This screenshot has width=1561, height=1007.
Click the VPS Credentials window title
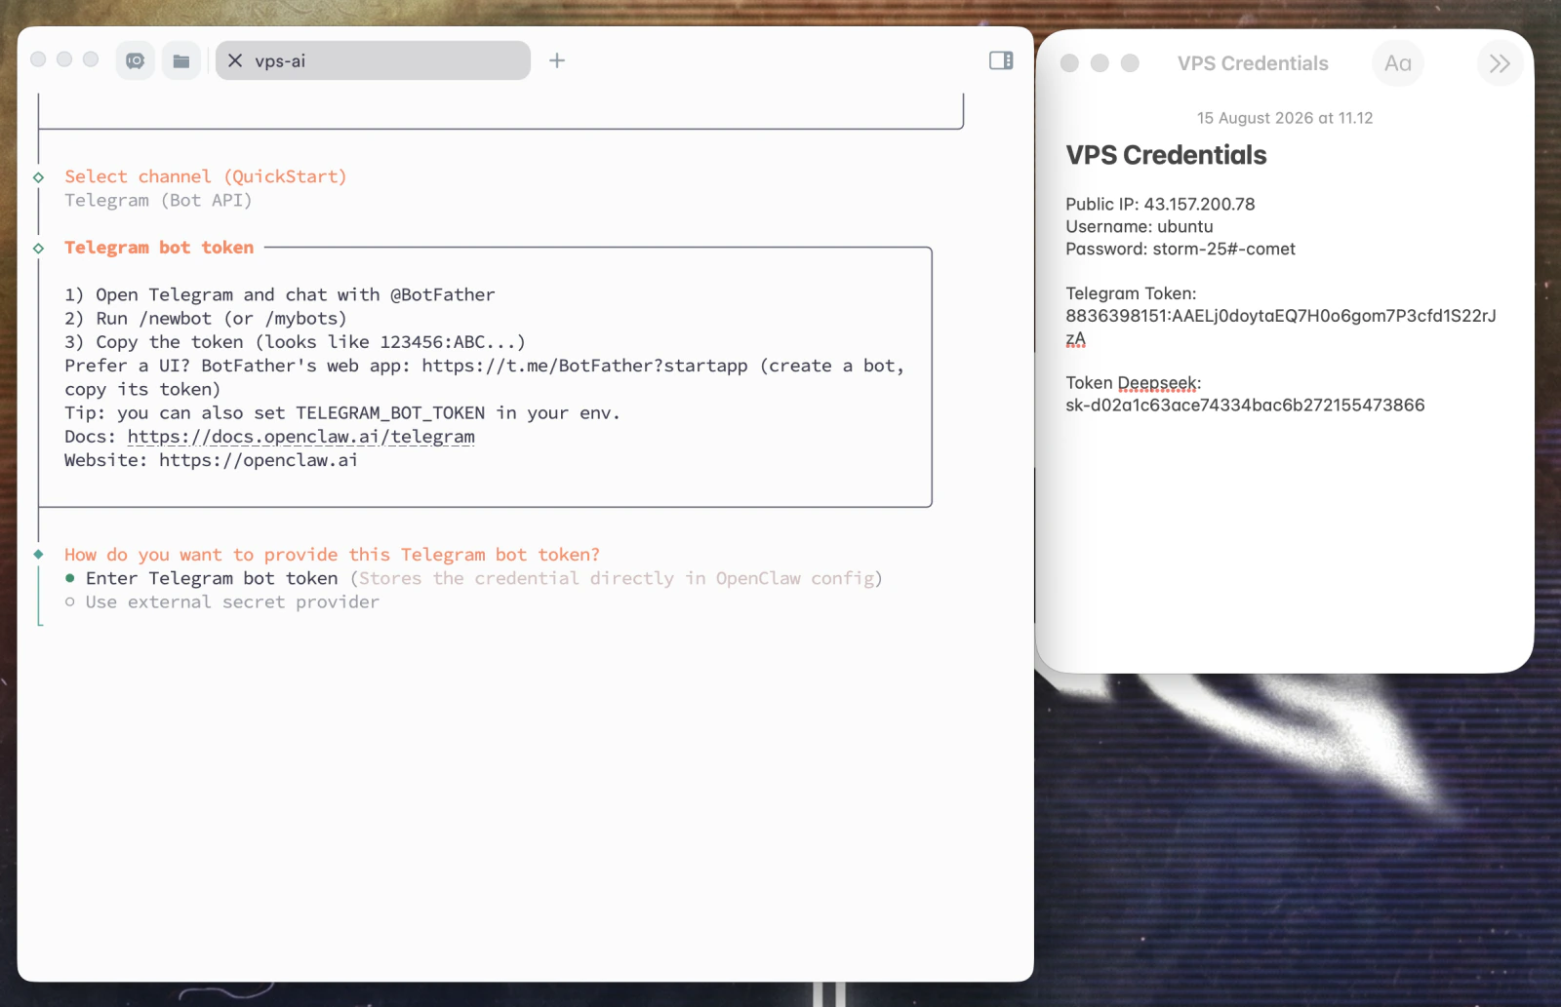point(1253,63)
